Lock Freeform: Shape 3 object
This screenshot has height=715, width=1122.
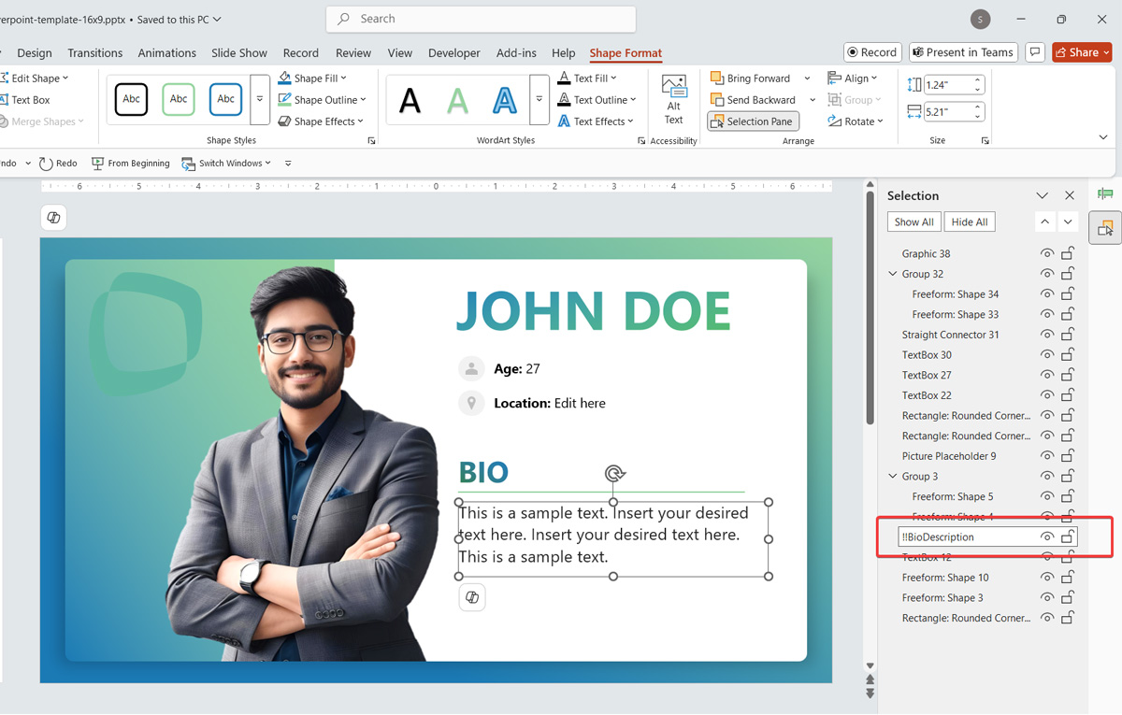(x=1068, y=597)
